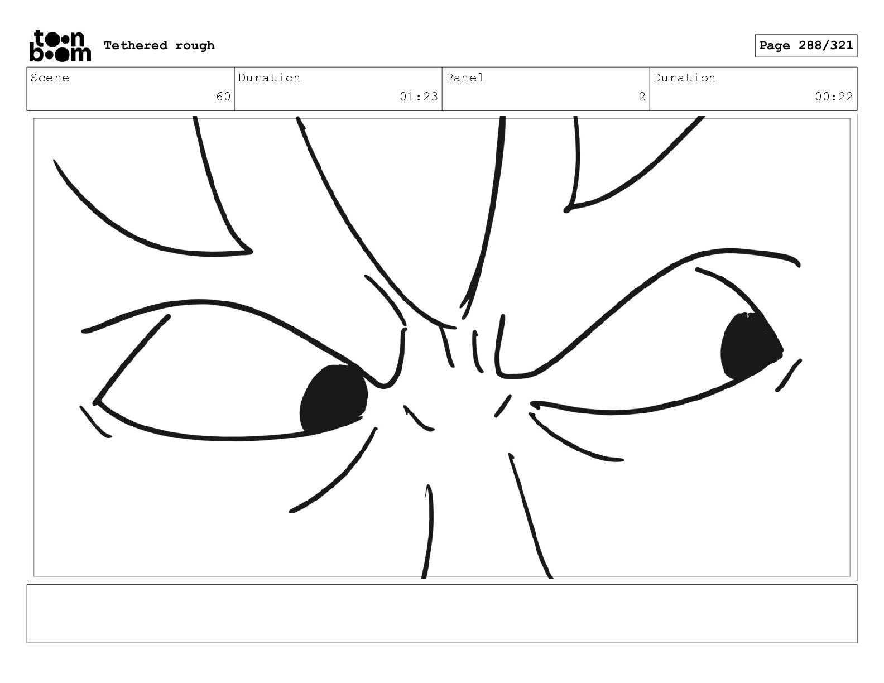
Task: Click the 'Duration' label beside Scene
Action: pyautogui.click(x=269, y=78)
